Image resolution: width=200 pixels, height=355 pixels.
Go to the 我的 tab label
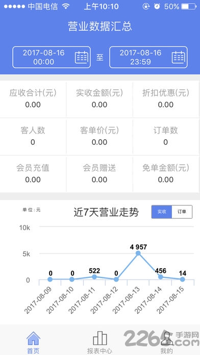166,351
